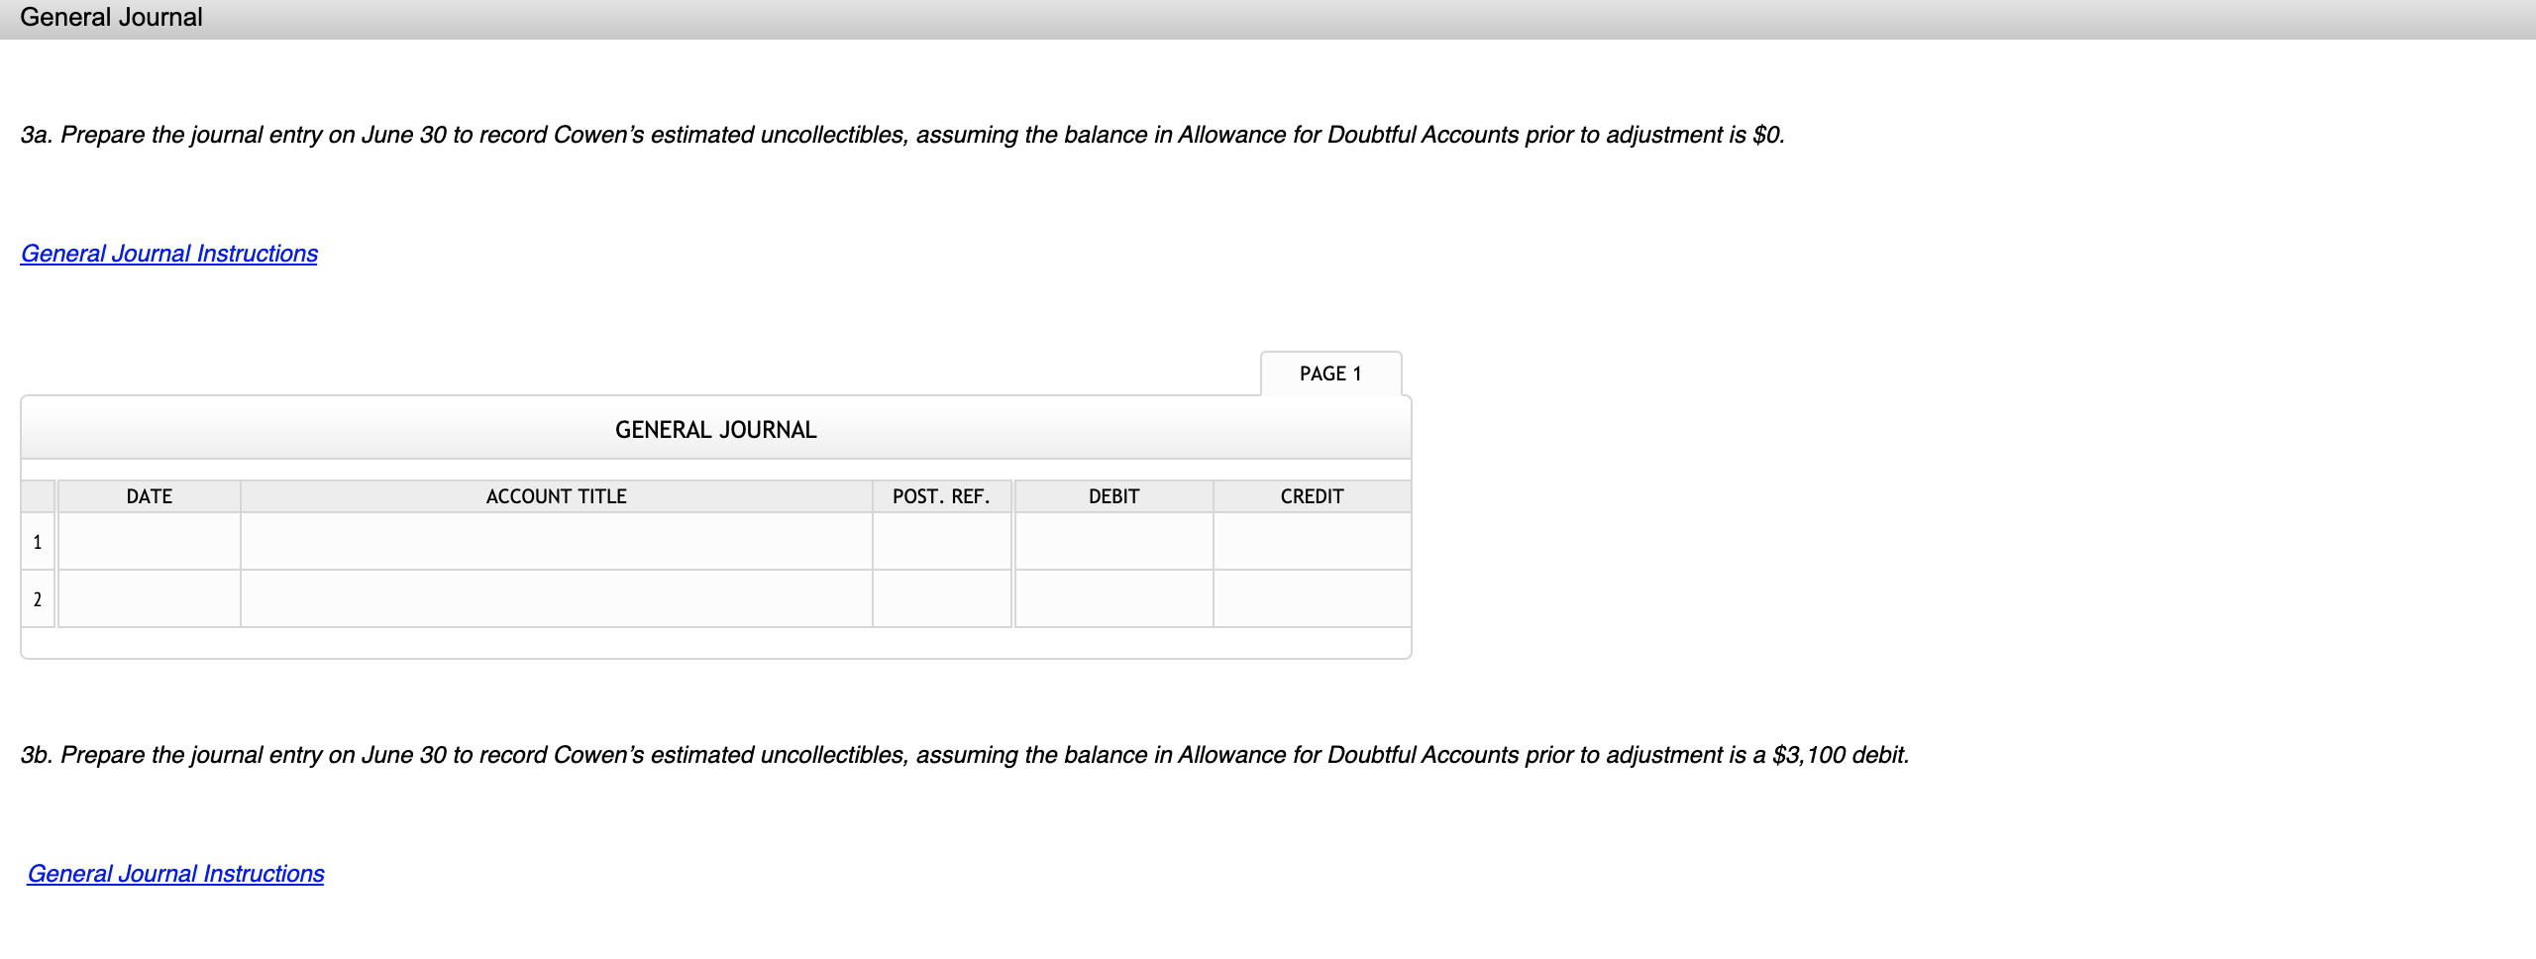Click the ACCOUNT TITLE column header
Screen dimensions: 2536x959
(x=555, y=496)
